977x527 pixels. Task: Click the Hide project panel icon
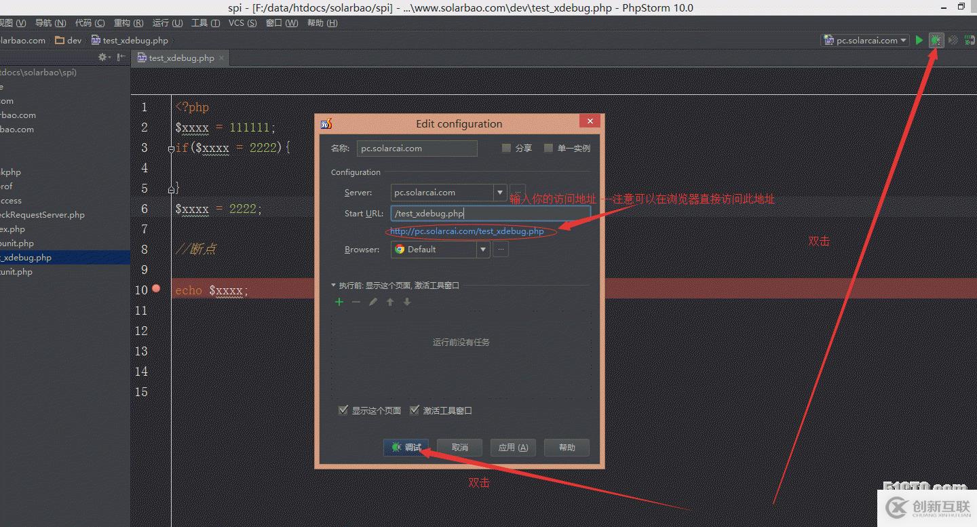121,58
